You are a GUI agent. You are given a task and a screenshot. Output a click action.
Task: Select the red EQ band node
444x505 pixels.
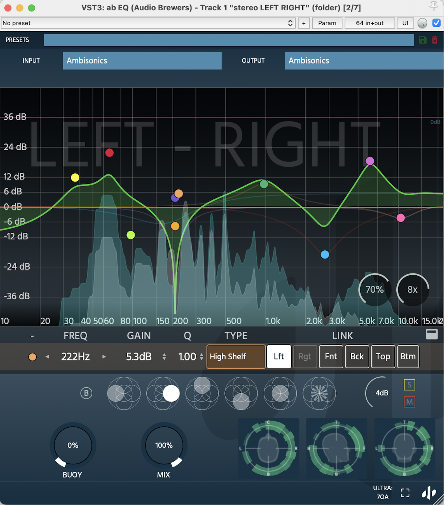point(109,153)
